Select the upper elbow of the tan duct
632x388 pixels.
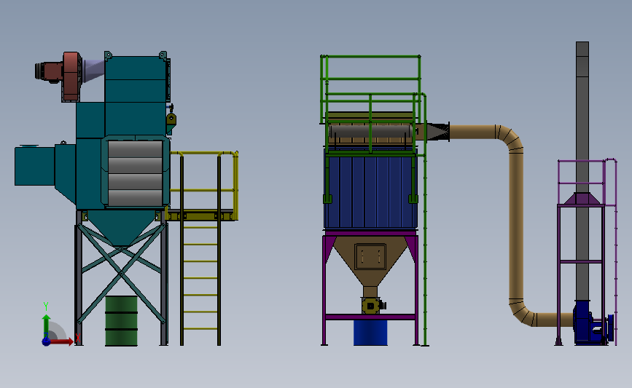(510, 139)
